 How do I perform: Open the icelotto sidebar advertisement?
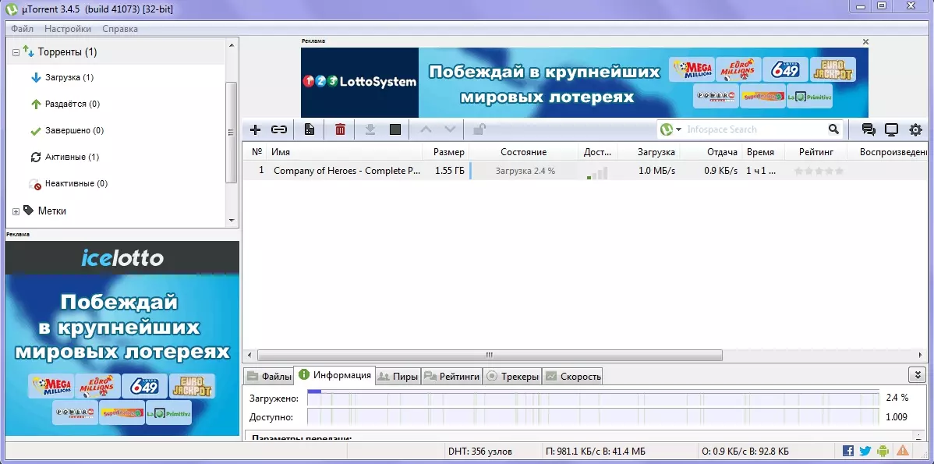click(122, 338)
